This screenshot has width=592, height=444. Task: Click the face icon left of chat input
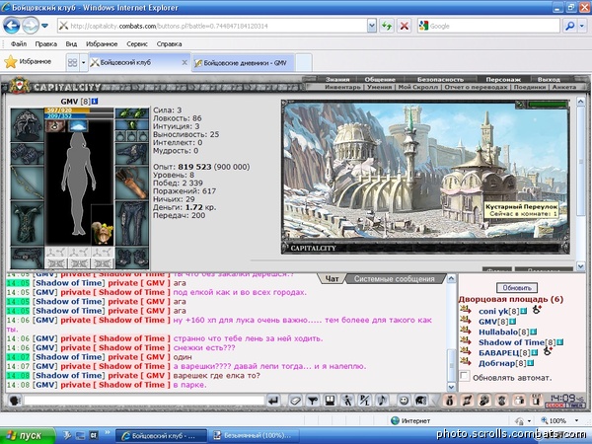[x=15, y=401]
